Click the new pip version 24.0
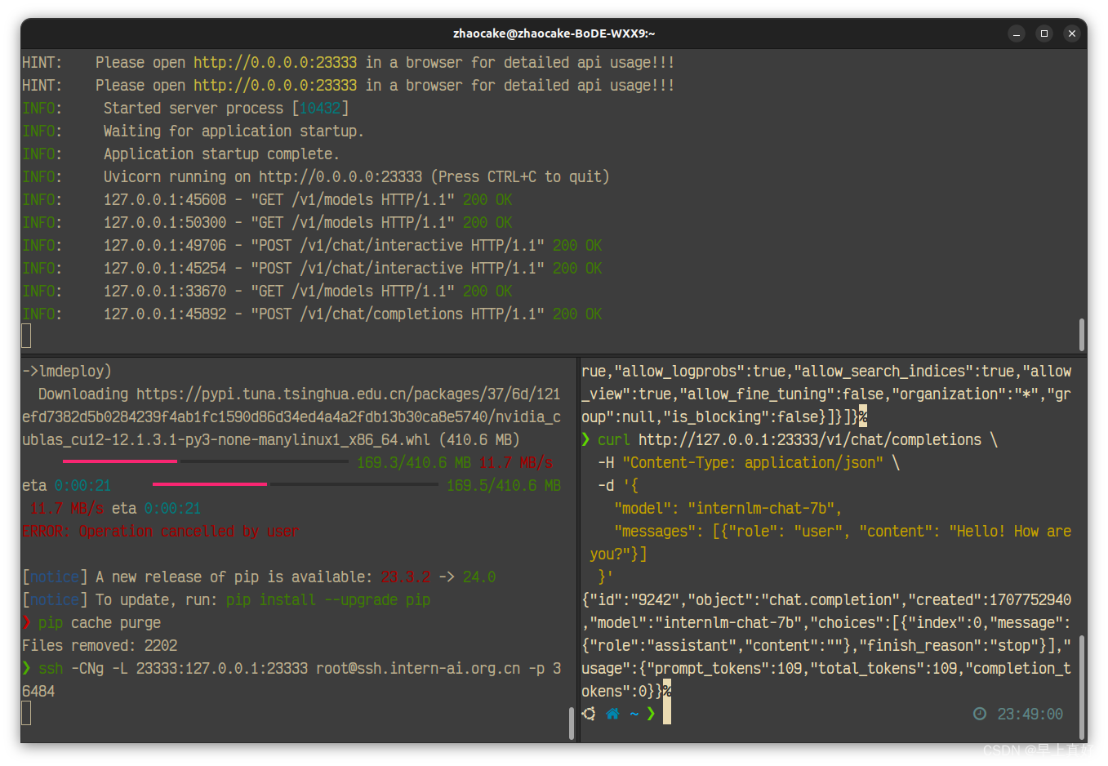 point(479,577)
